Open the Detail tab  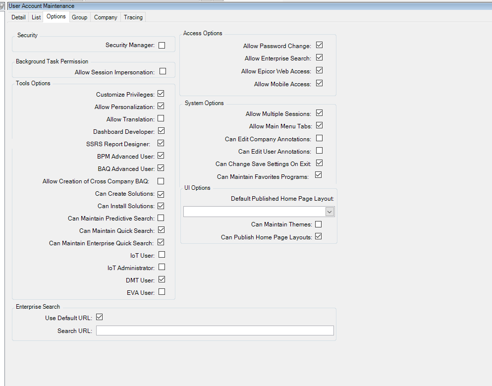(x=18, y=17)
